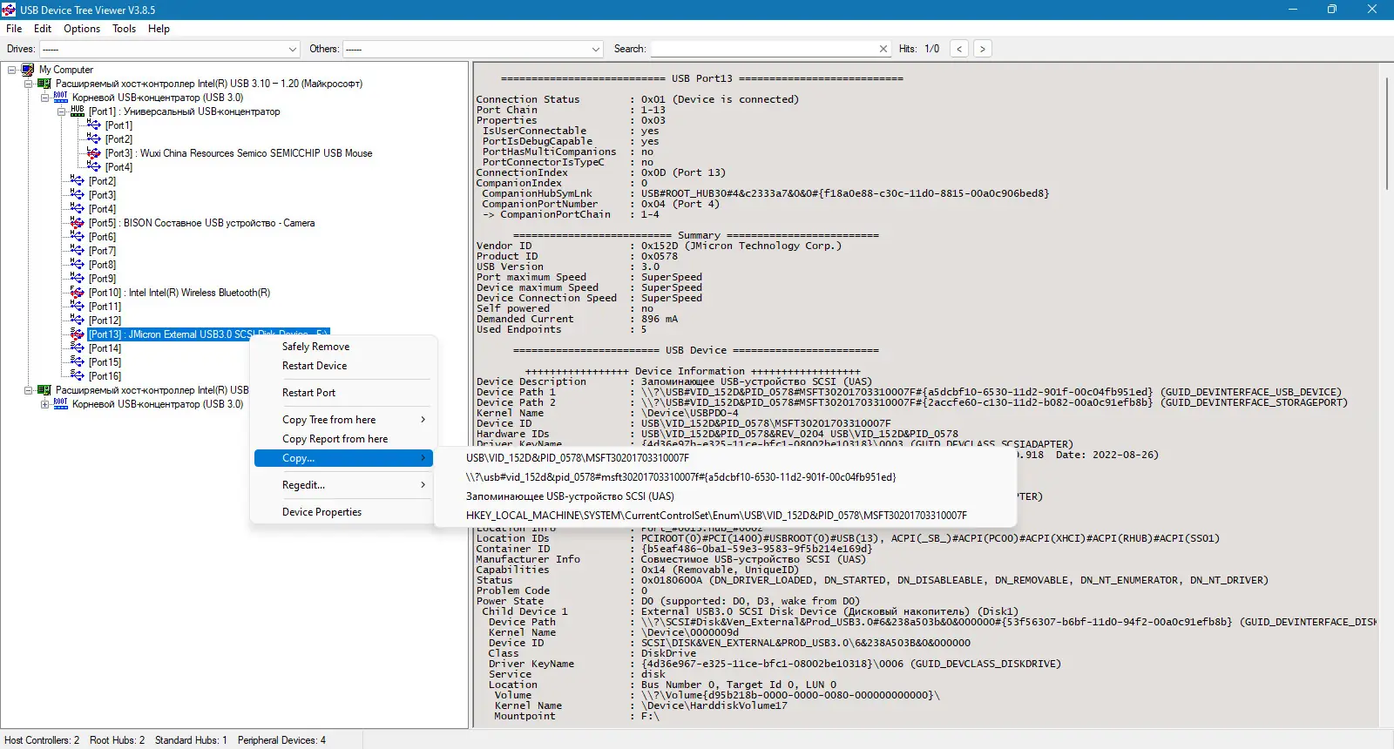This screenshot has height=749, width=1394.
Task: Click the empty Port2 icon under root hub
Action: pyautogui.click(x=78, y=181)
